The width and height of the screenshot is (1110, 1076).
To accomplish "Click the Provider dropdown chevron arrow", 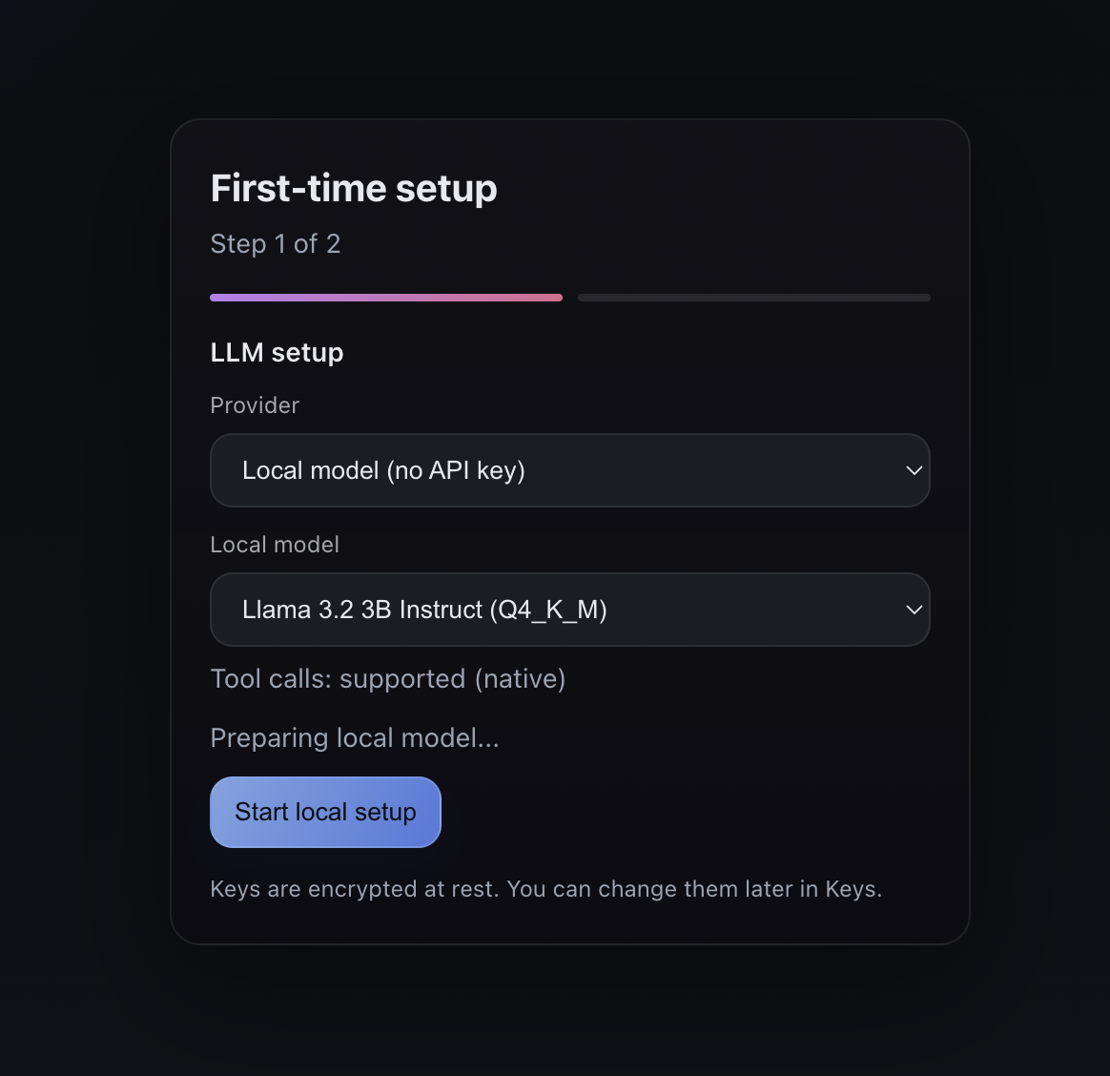I will click(x=914, y=470).
